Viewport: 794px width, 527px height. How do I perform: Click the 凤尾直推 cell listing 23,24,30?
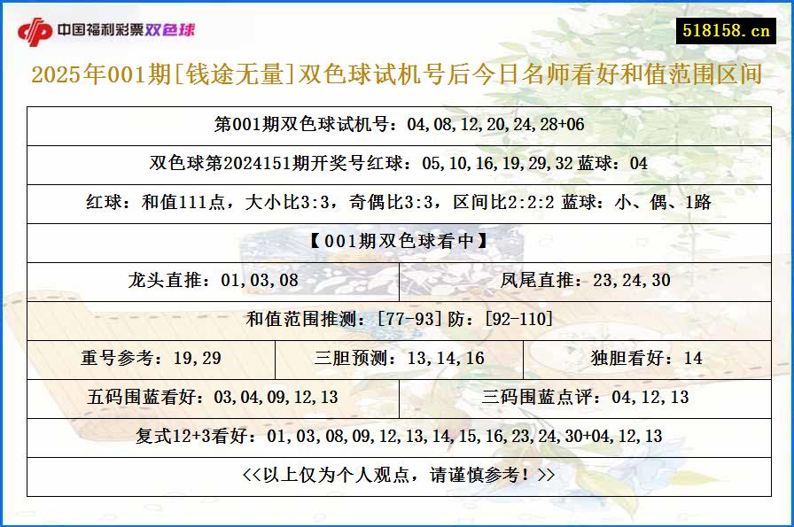tap(585, 282)
